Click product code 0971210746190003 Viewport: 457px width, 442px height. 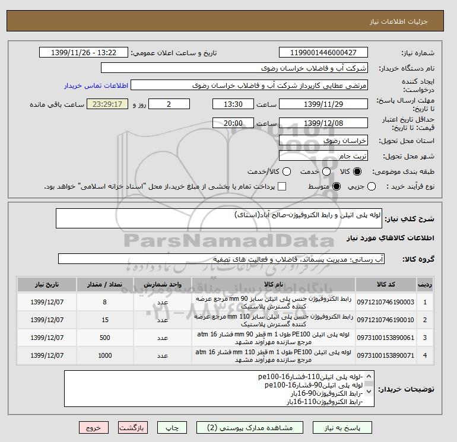(x=386, y=302)
